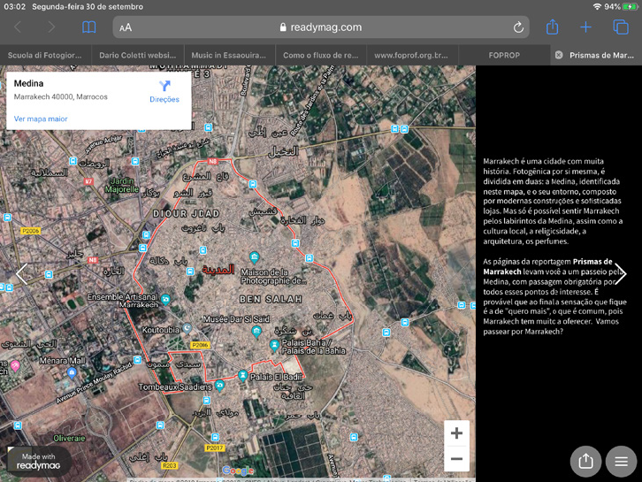
Task: Go to next page arrow
Action: point(621,274)
